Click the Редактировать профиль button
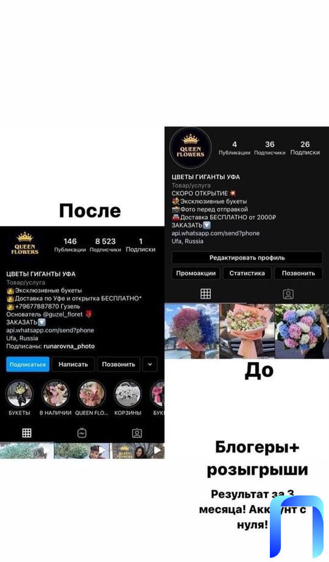The height and width of the screenshot is (562, 329). click(x=247, y=258)
